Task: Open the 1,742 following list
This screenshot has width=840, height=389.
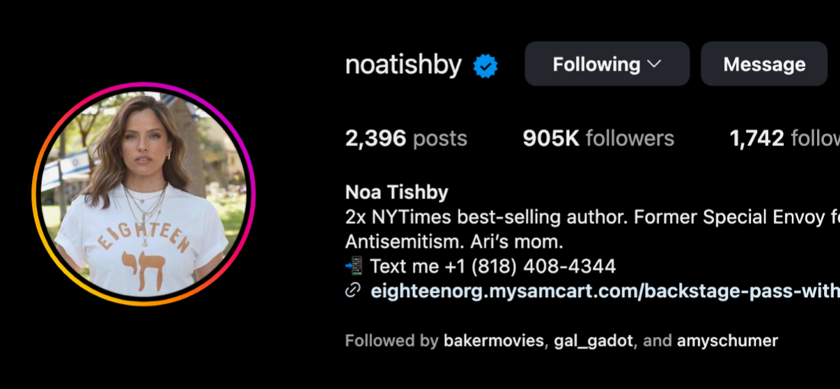Action: [784, 138]
